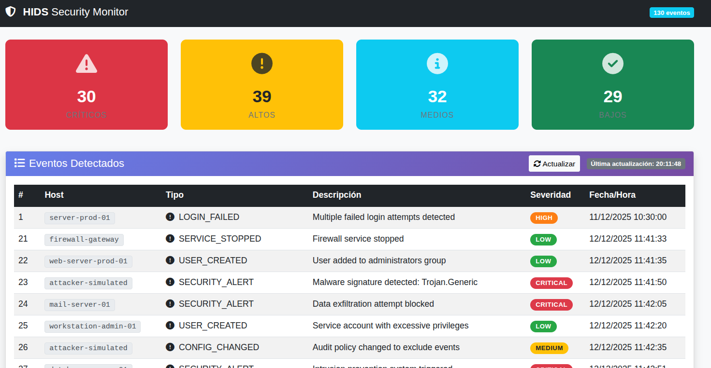This screenshot has width=711, height=368.
Task: Click the info icon on Medios card
Action: click(437, 64)
